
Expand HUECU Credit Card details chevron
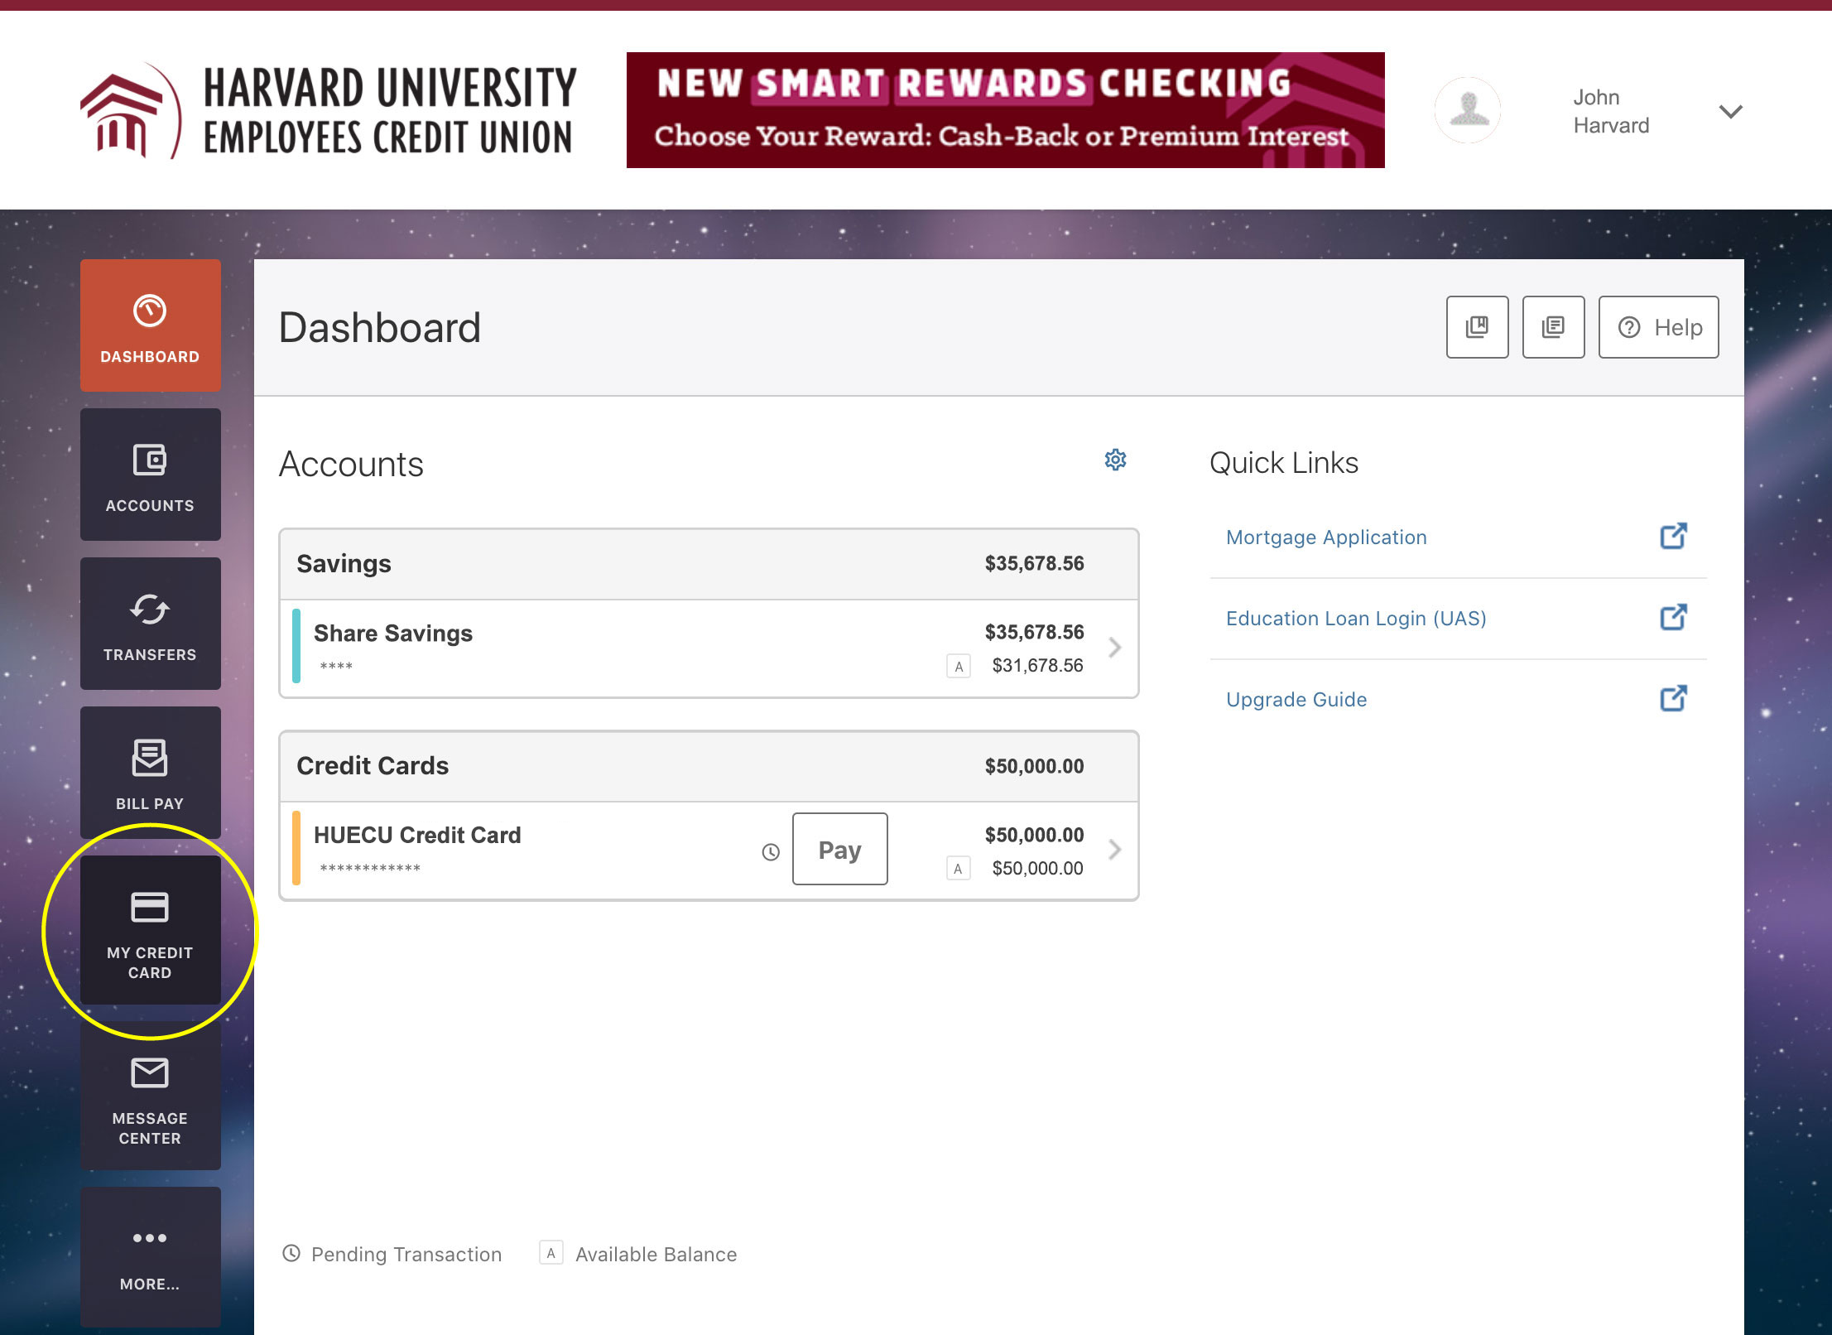click(1115, 850)
